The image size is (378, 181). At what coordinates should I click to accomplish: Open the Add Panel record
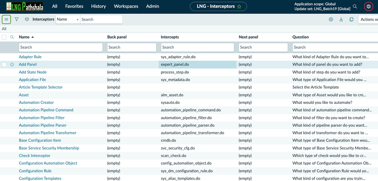point(28,64)
